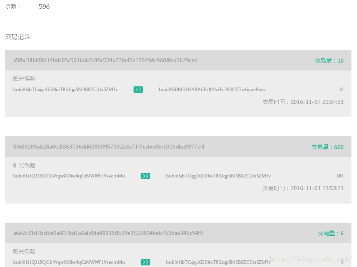The height and width of the screenshot is (267, 357).
Task: Click 阳光保险 in the last transaction
Action: click(x=24, y=252)
